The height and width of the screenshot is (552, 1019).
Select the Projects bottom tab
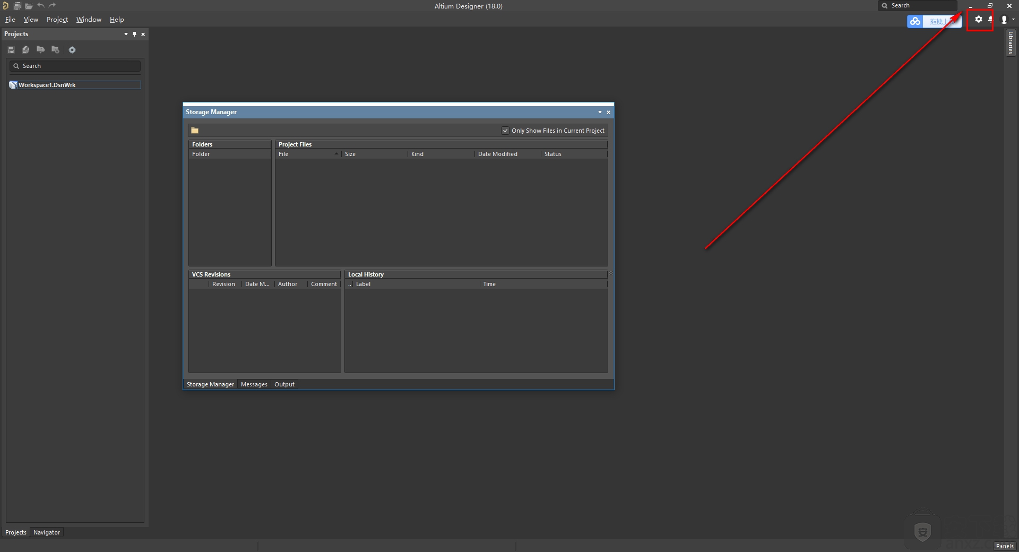(x=16, y=532)
